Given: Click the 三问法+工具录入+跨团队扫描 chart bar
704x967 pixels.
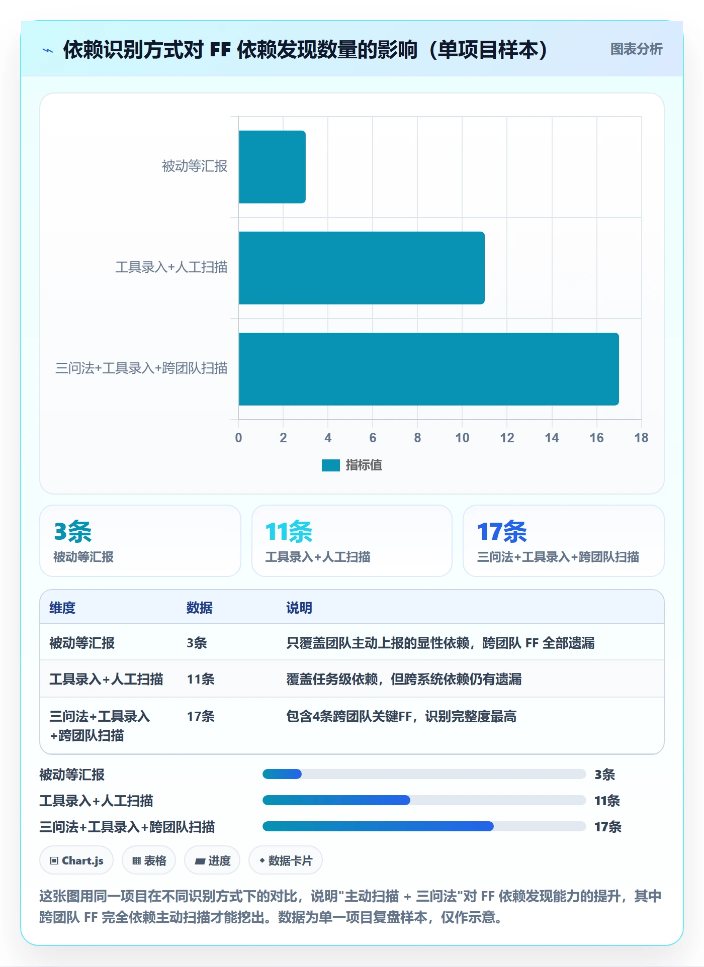Looking at the screenshot, I should 429,369.
